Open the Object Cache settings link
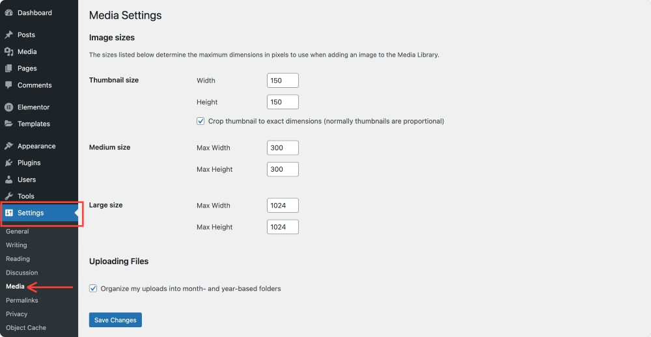Viewport: 651px width, 337px height. point(26,327)
